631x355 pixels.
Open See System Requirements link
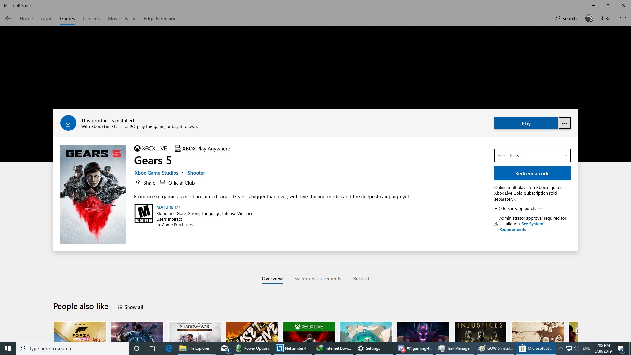pos(521,226)
